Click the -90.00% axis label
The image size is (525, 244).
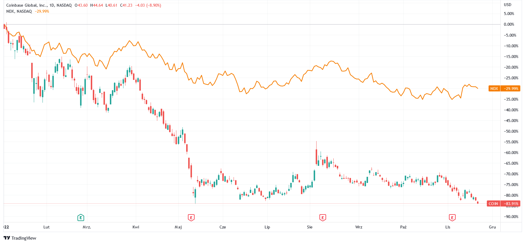(x=511, y=217)
